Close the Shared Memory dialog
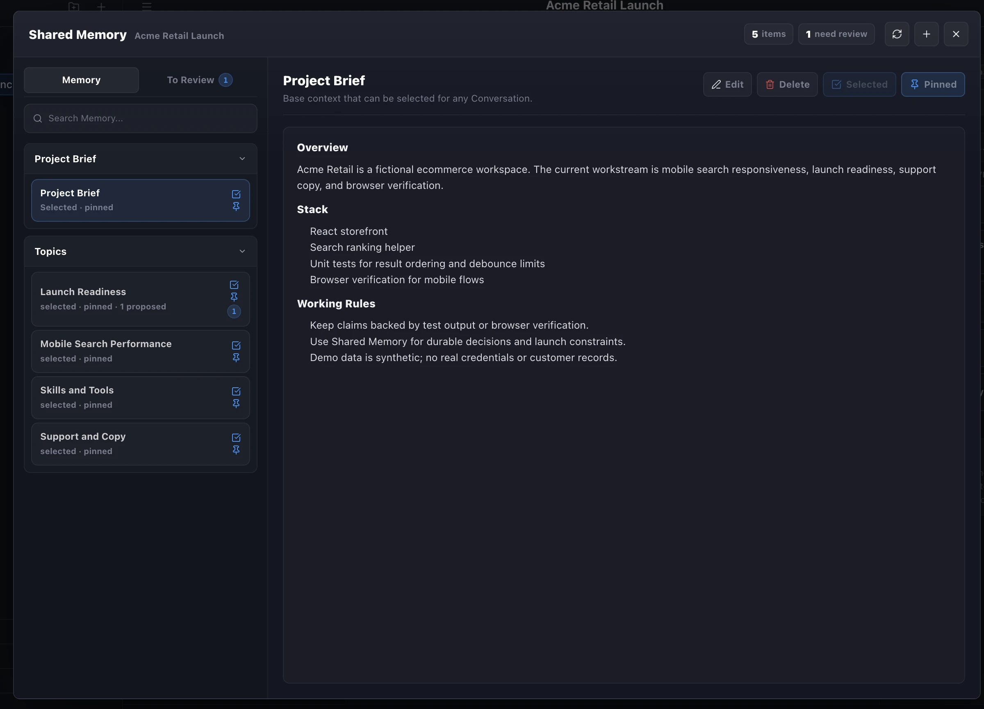This screenshot has width=984, height=709. pyautogui.click(x=956, y=34)
